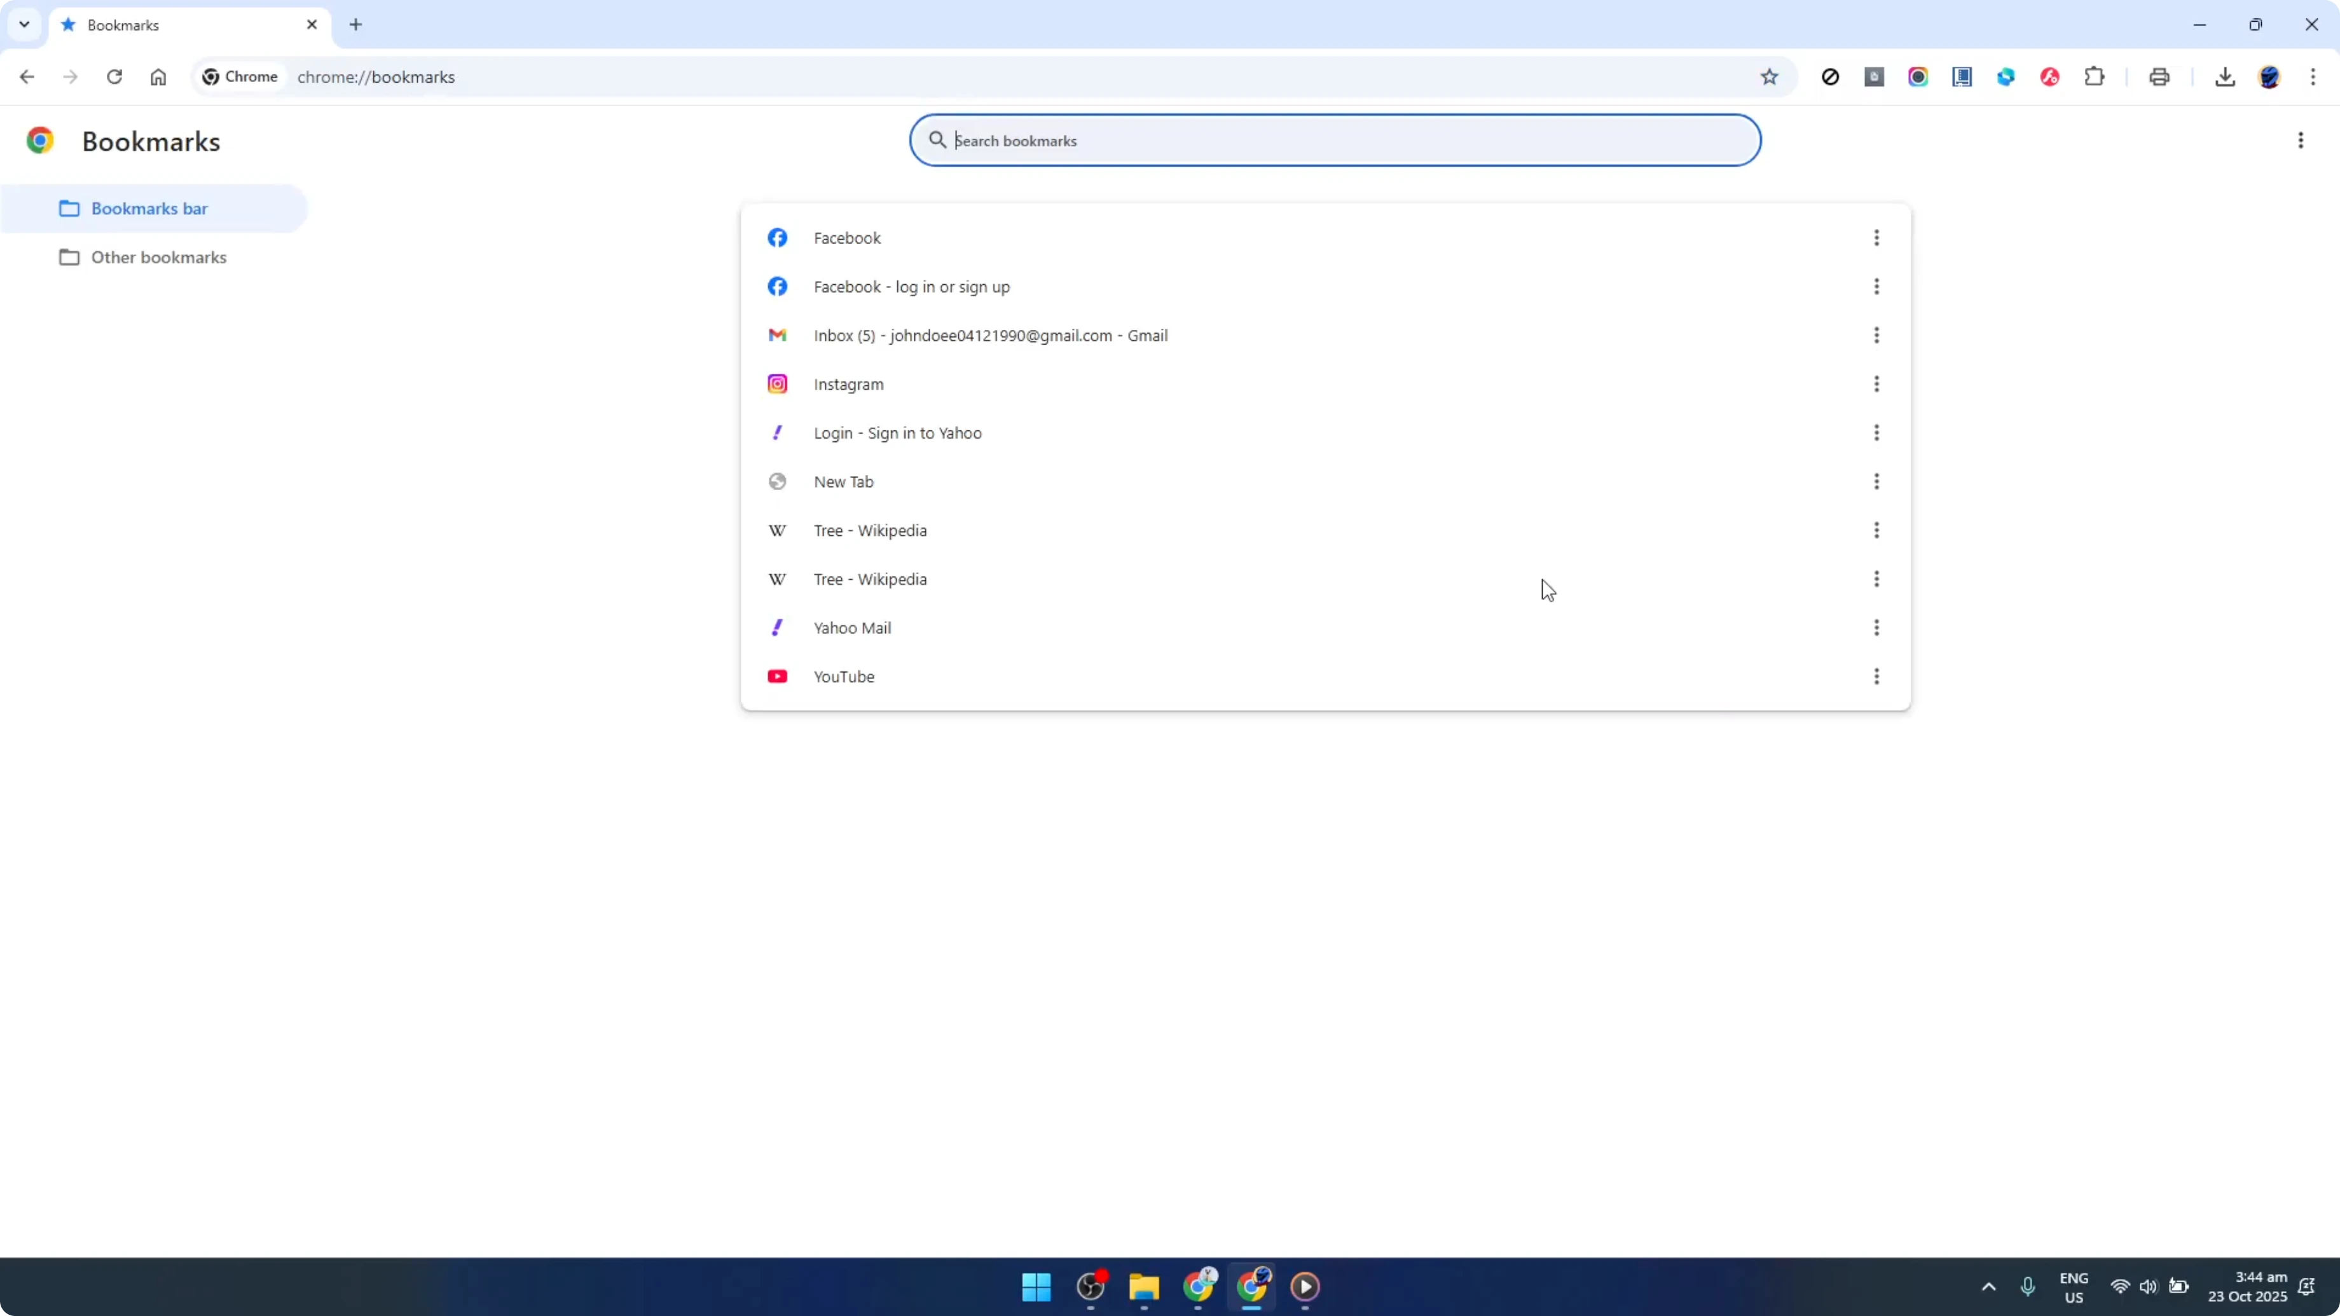Reload the bookmarks page
This screenshot has width=2340, height=1316.
(x=114, y=77)
